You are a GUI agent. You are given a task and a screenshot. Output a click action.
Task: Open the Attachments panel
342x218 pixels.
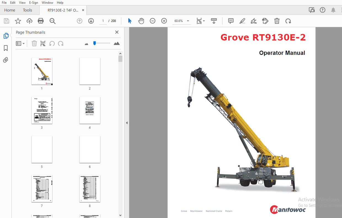pos(6,60)
